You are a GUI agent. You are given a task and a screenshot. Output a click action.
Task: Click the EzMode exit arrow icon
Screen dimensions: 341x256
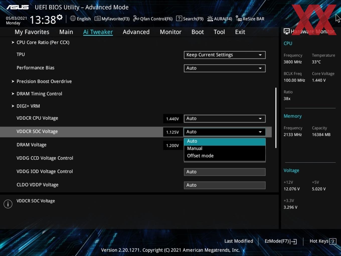point(293,241)
